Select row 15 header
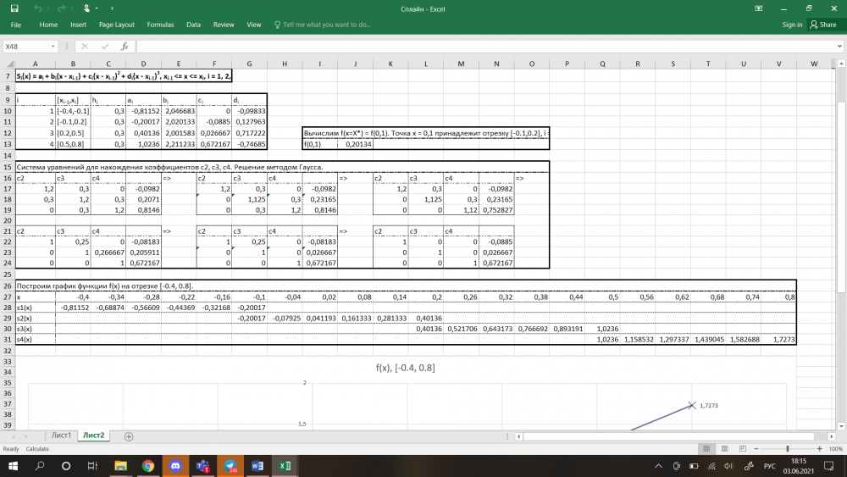 click(x=8, y=167)
